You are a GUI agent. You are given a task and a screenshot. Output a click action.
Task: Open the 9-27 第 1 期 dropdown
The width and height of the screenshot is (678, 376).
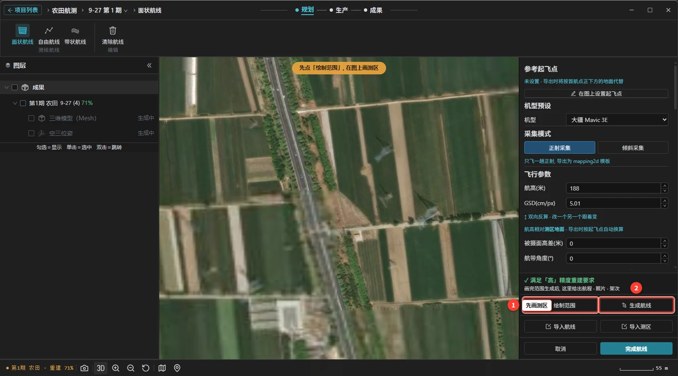click(x=108, y=10)
